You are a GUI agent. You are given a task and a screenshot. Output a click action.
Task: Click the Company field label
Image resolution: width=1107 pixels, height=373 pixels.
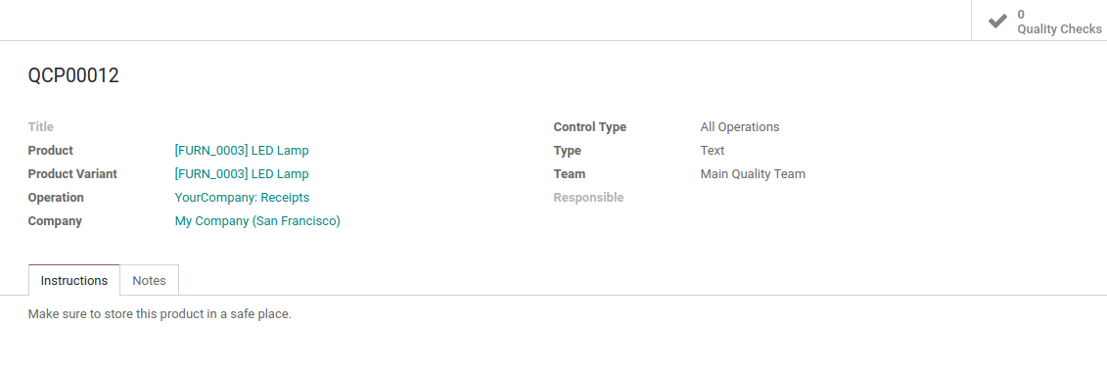pos(55,221)
